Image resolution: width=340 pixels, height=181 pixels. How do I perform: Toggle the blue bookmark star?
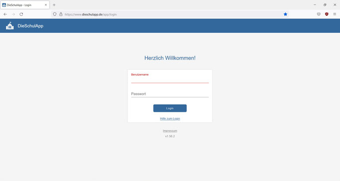[x=285, y=14]
